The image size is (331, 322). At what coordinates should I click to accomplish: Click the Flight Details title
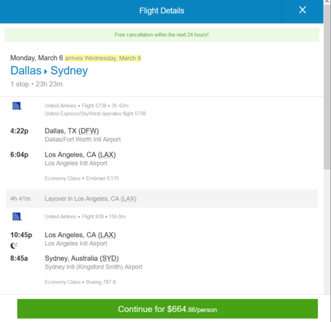click(x=162, y=11)
